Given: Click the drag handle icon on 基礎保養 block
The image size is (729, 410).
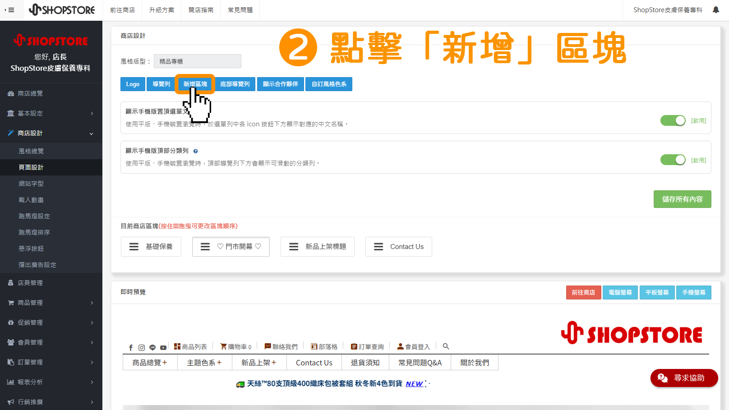Looking at the screenshot, I should pyautogui.click(x=134, y=247).
